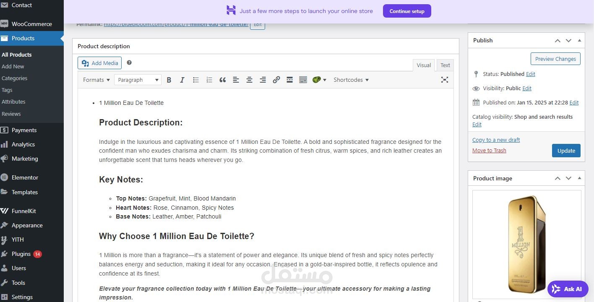Edit the Catalog visibility link
The width and height of the screenshot is (594, 302).
477,124
